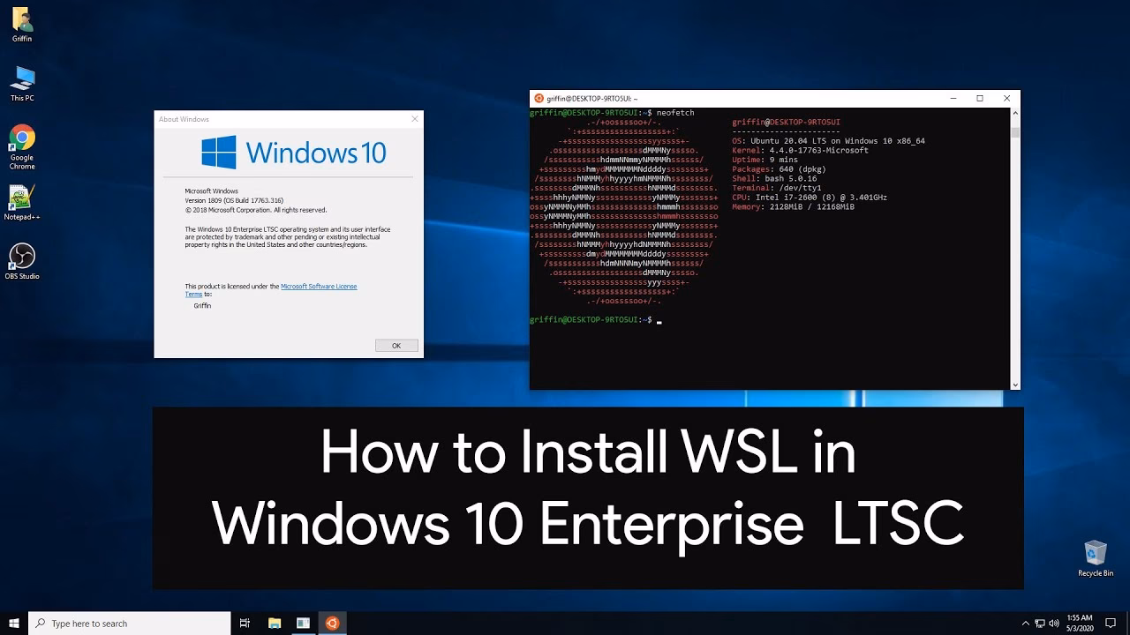The image size is (1130, 635).
Task: Open the Griffin user folder desktop icon
Action: click(x=22, y=25)
